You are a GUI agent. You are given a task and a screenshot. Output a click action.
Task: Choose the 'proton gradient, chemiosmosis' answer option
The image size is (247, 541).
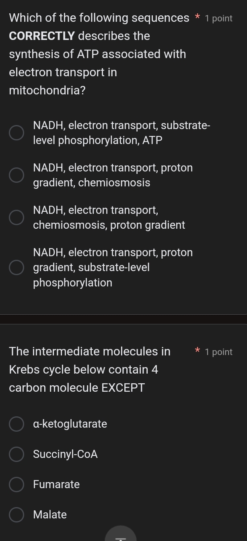click(x=16, y=175)
